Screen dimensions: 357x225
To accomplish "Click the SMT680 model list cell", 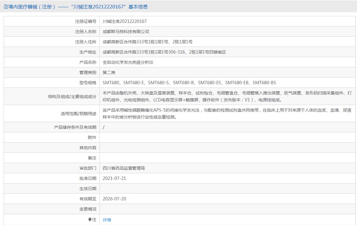I will 190,82.
